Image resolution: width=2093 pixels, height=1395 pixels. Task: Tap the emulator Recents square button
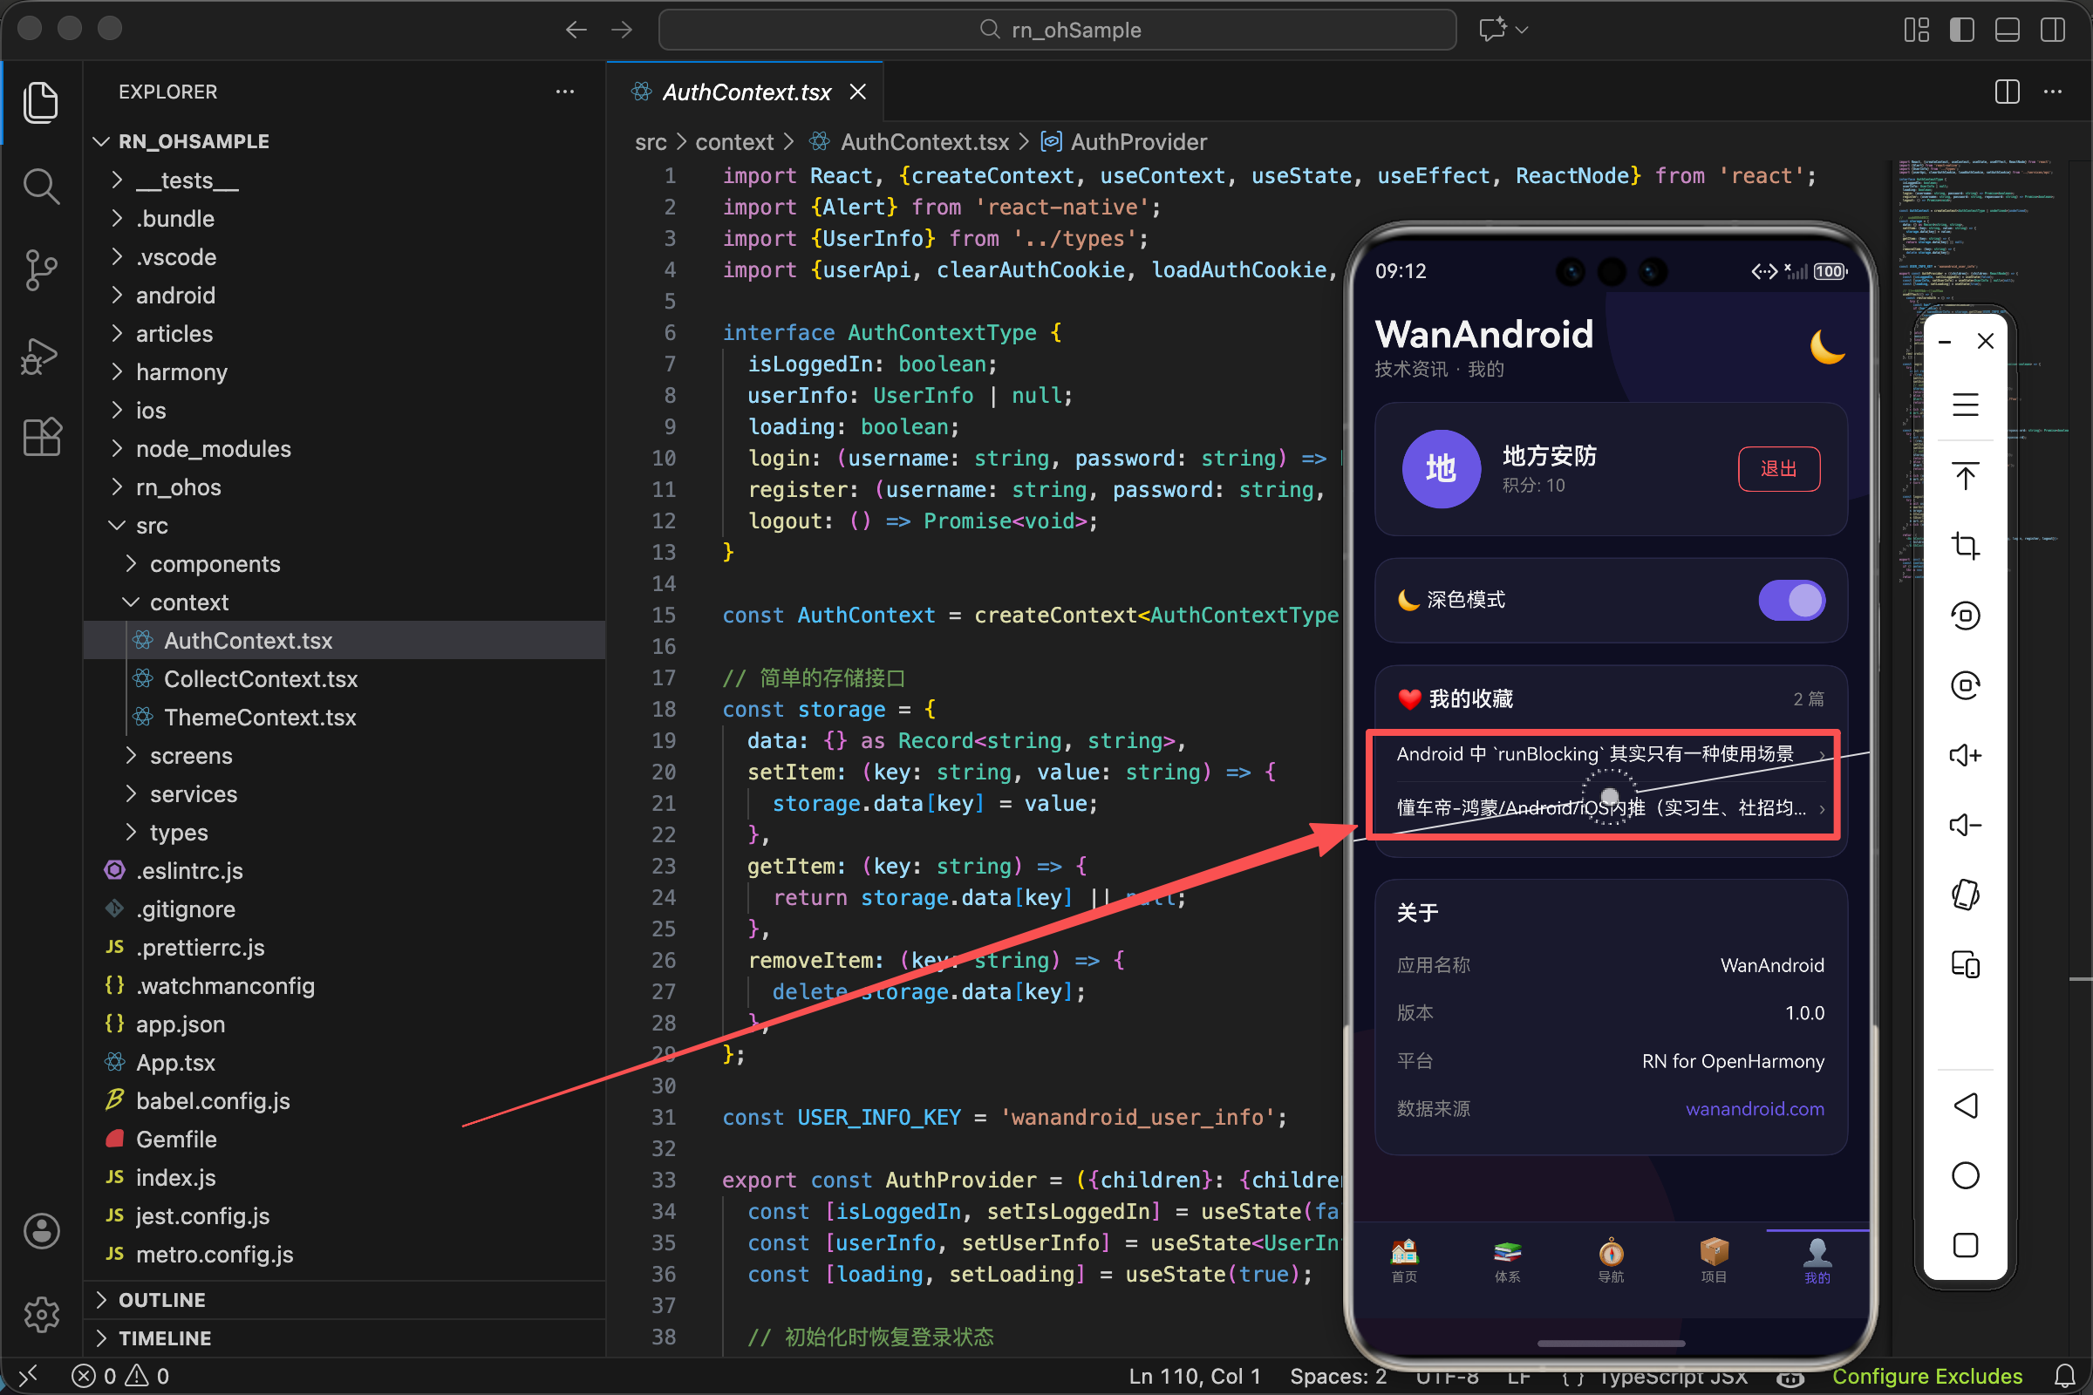coord(1965,1245)
